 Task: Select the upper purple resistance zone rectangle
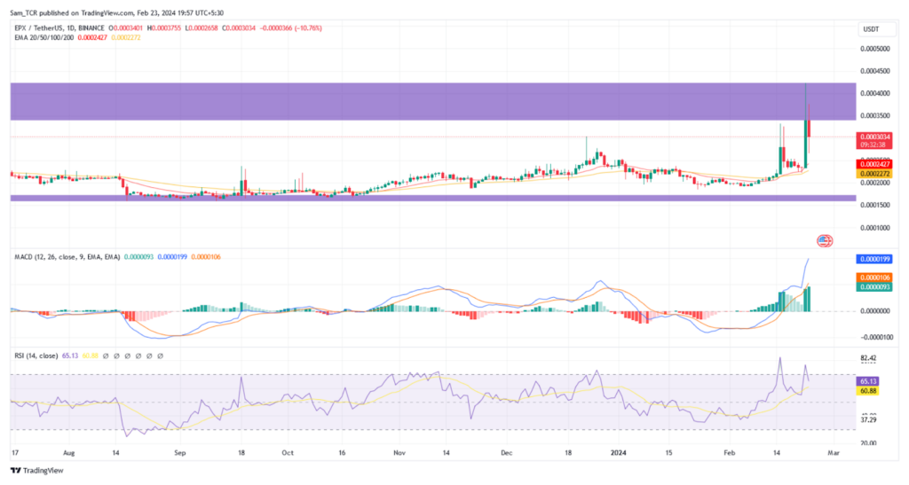(433, 102)
